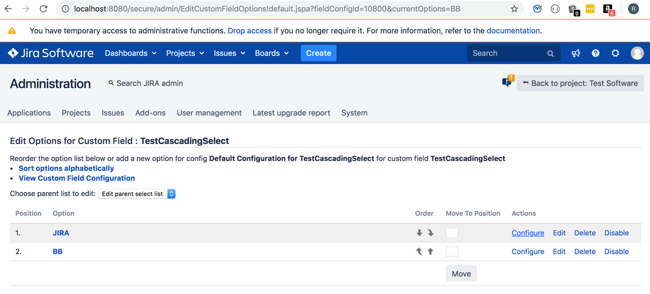650x294 pixels.
Task: Expand the Issues dropdown in header
Action: 230,53
